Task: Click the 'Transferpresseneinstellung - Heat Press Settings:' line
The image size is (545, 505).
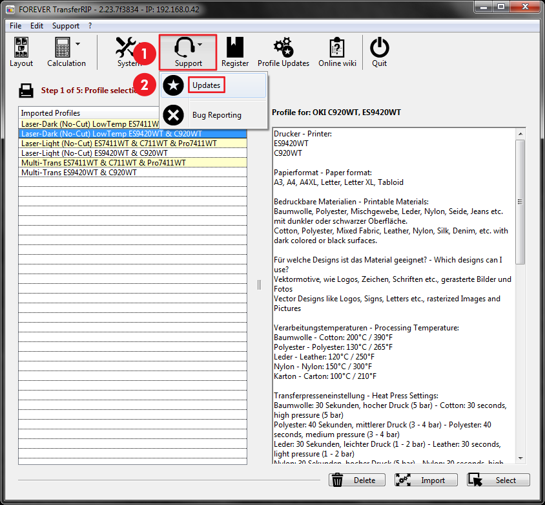Action: click(x=356, y=396)
